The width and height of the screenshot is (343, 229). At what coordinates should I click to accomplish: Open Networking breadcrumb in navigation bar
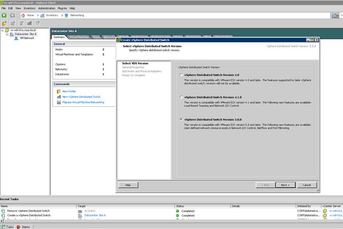(x=77, y=15)
